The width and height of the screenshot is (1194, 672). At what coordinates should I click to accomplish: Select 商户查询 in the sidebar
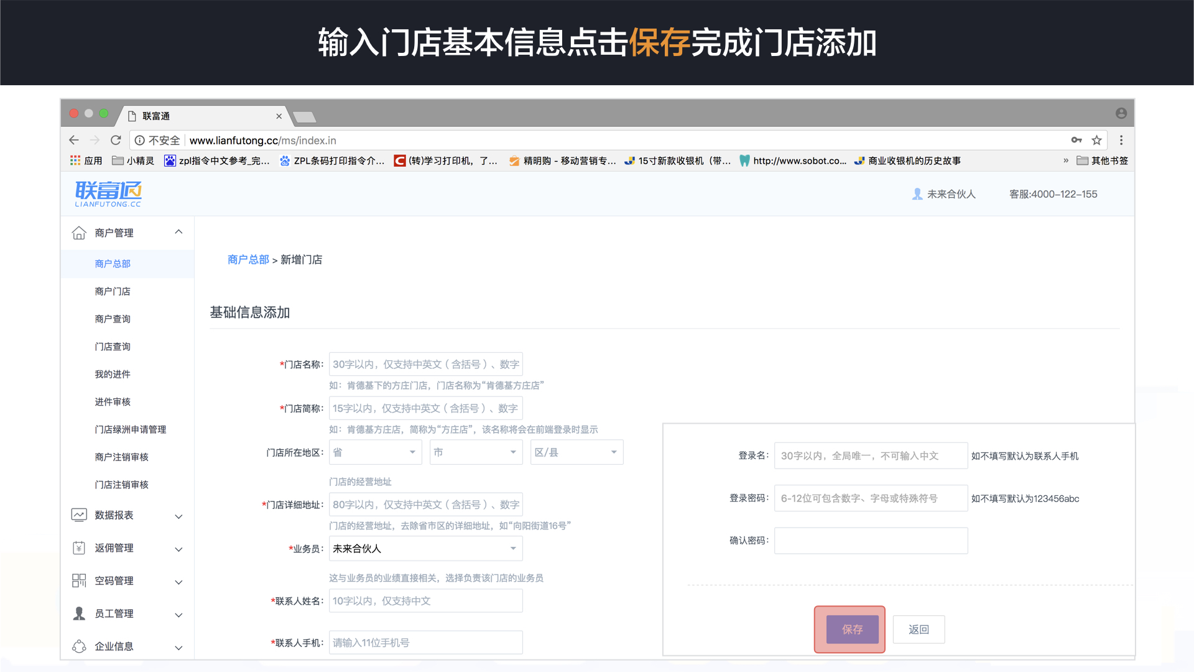113,319
